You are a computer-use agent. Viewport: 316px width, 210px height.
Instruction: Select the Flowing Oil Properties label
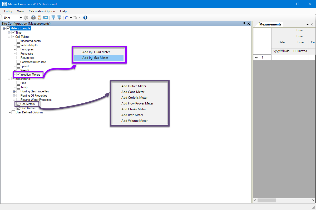(34, 96)
